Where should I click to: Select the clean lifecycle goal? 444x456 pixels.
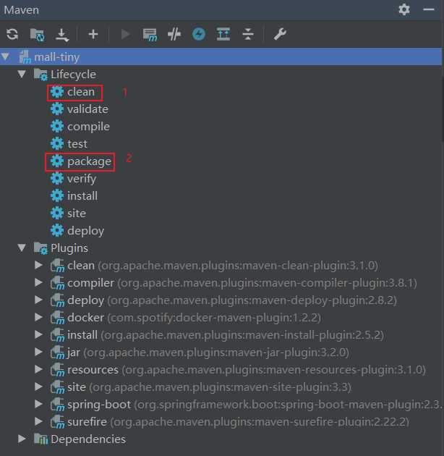[x=80, y=92]
